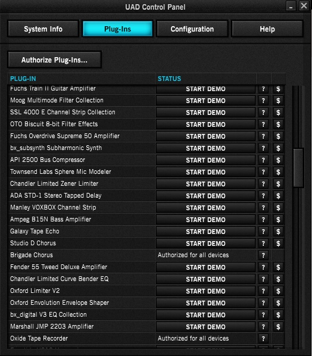This screenshot has height=356, width=312.
Task: Start demo for Fender 55 Tweed Deluxe
Action: tap(205, 267)
